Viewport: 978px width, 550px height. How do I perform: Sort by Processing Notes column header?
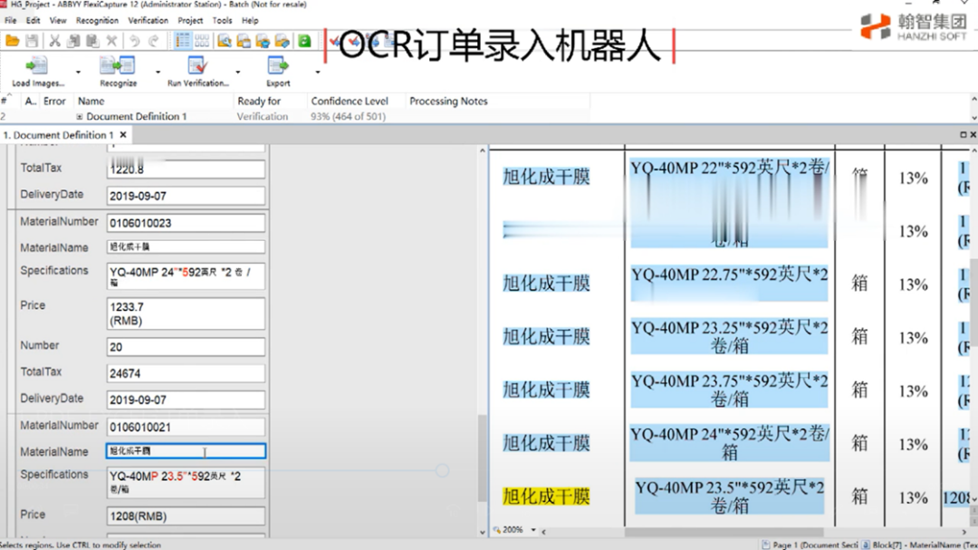click(x=448, y=101)
